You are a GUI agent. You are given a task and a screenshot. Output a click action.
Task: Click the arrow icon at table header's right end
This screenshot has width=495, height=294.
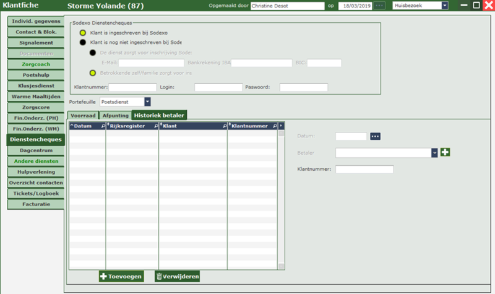[x=282, y=126]
